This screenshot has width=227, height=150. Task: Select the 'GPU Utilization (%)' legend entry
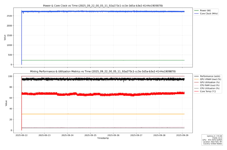click(x=207, y=82)
